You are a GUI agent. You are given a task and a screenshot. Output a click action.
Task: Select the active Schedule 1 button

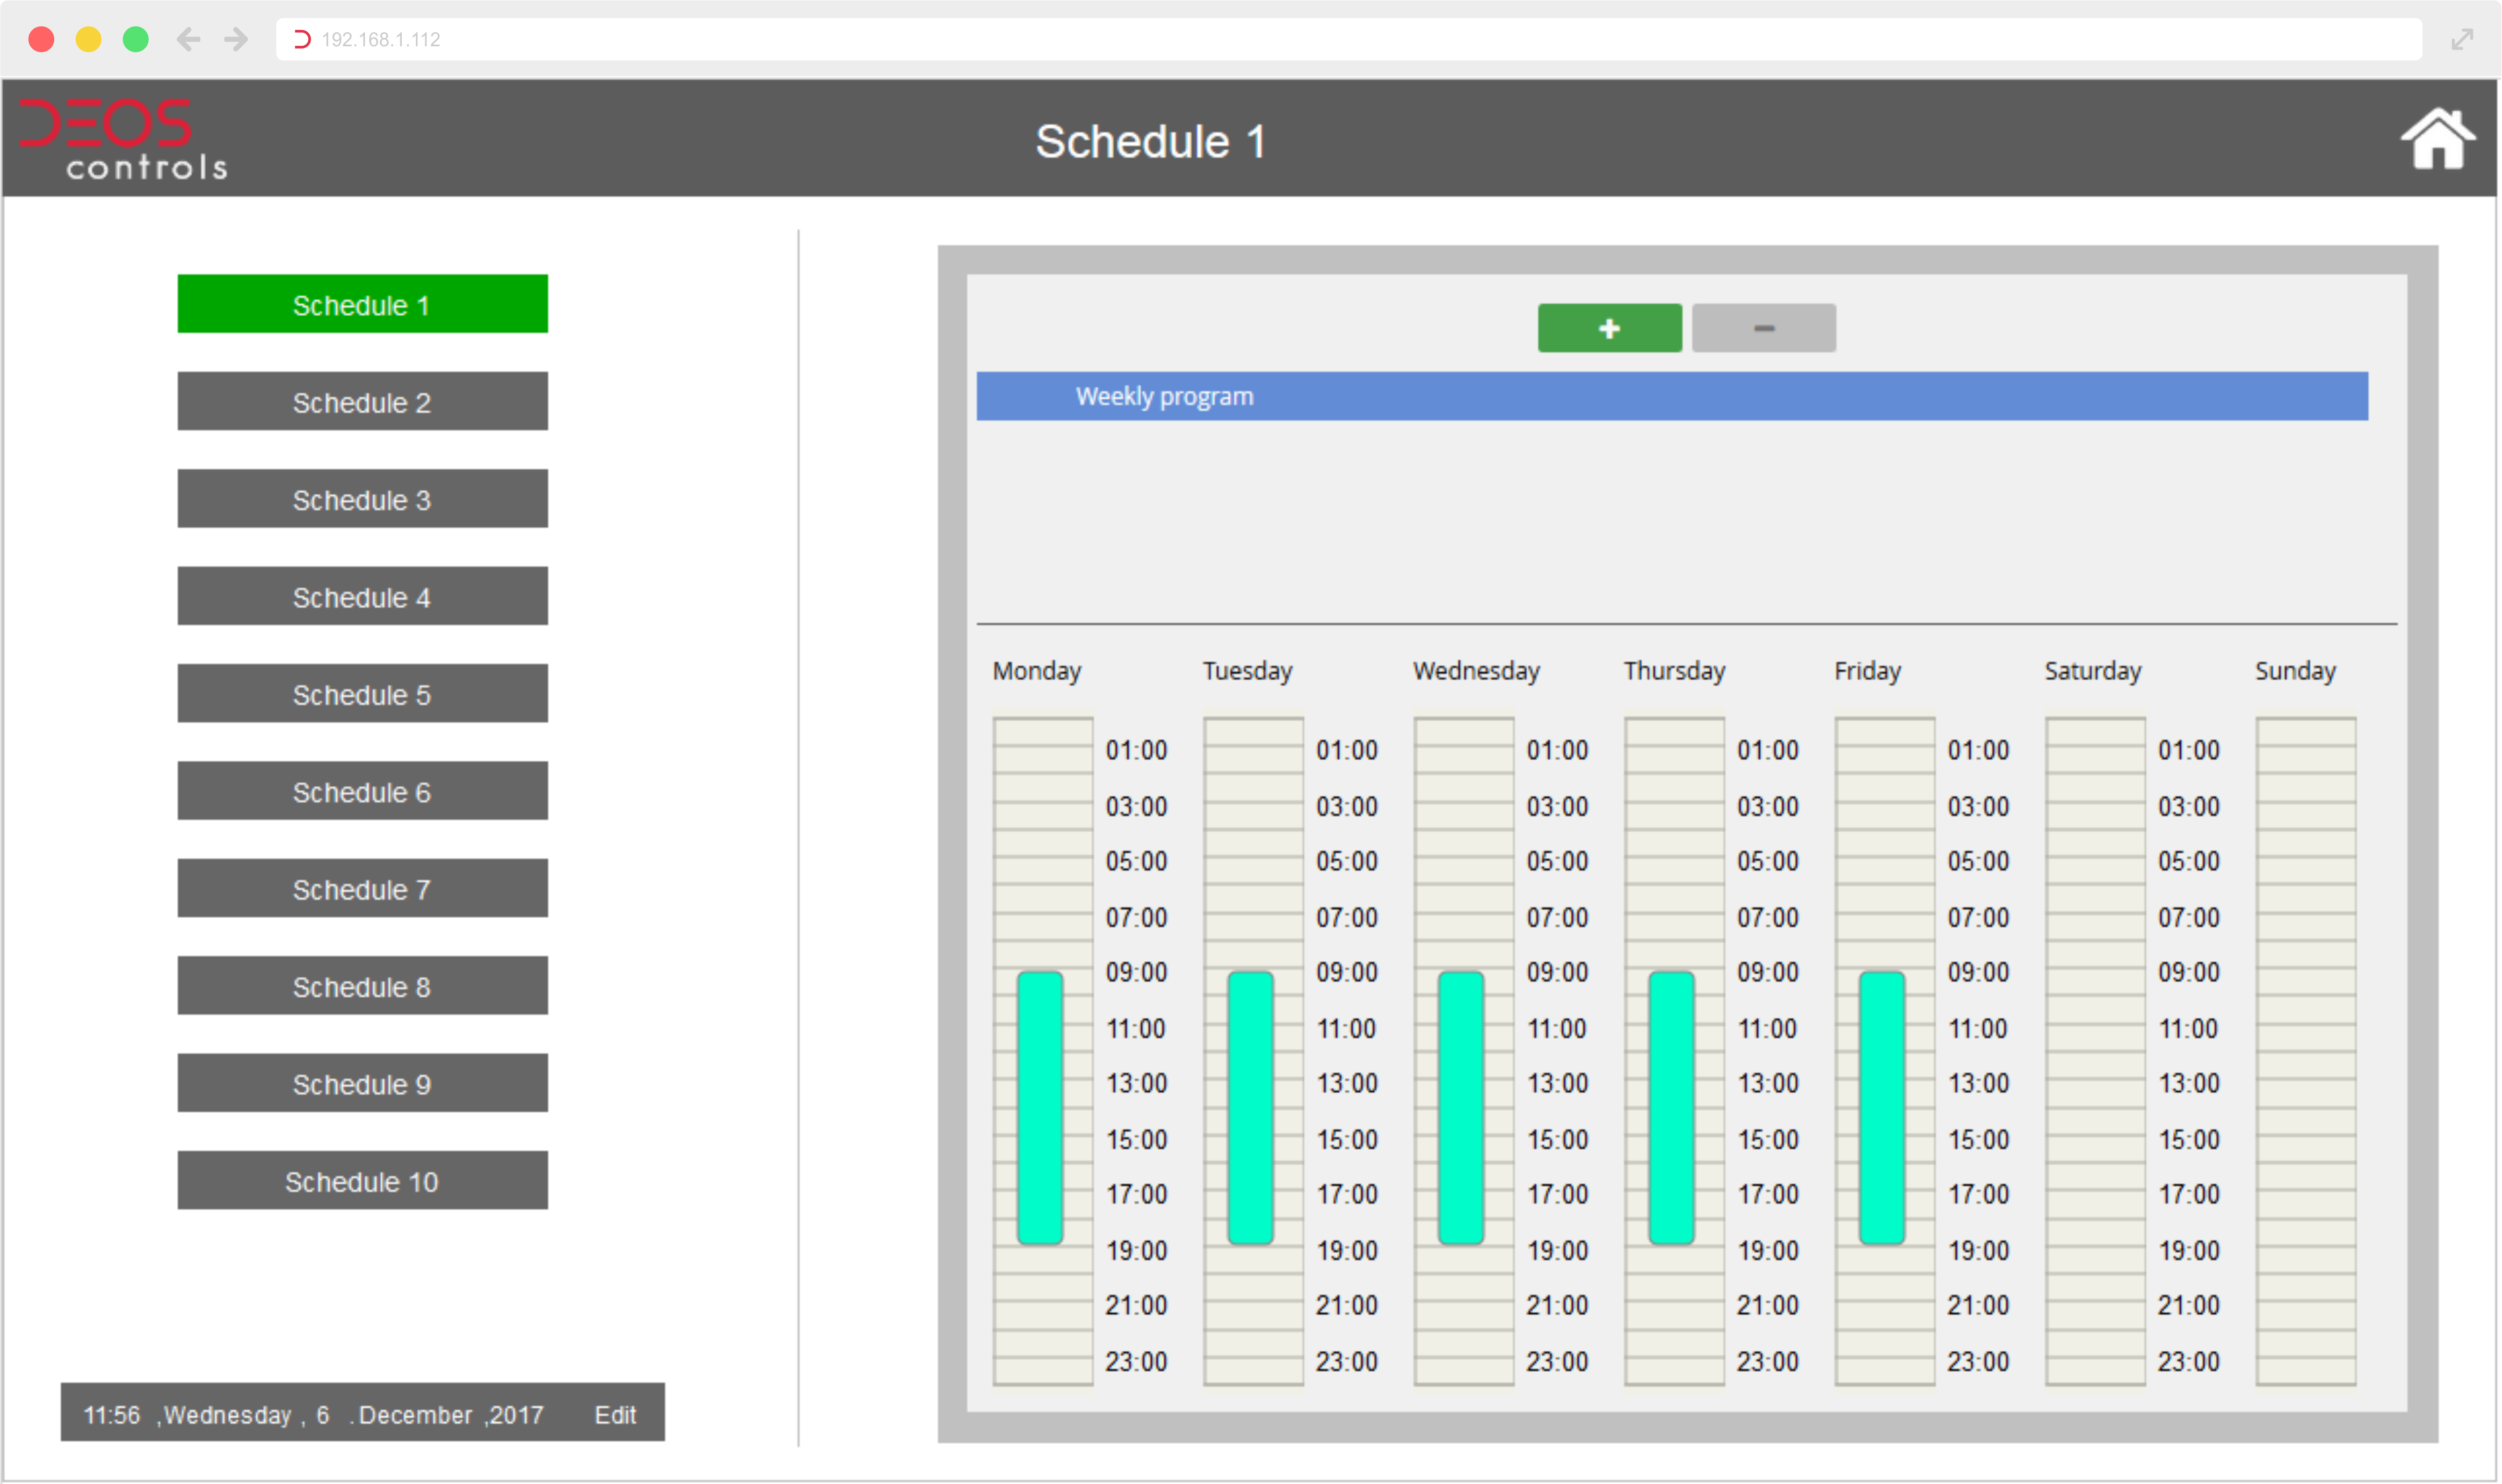click(x=362, y=304)
